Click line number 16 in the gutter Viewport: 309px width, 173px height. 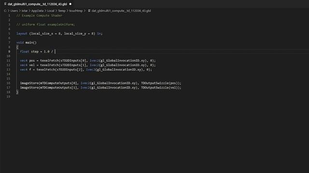pyautogui.click(x=8, y=83)
